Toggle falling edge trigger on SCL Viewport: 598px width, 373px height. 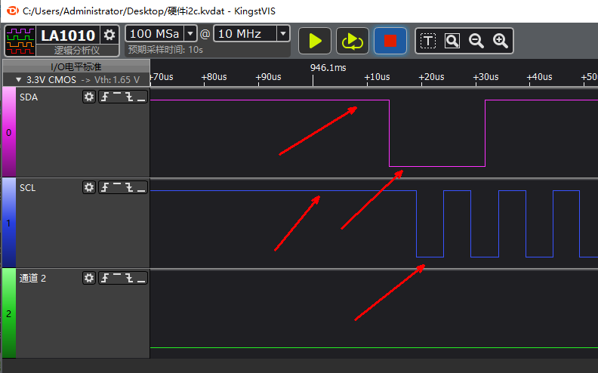click(x=130, y=187)
